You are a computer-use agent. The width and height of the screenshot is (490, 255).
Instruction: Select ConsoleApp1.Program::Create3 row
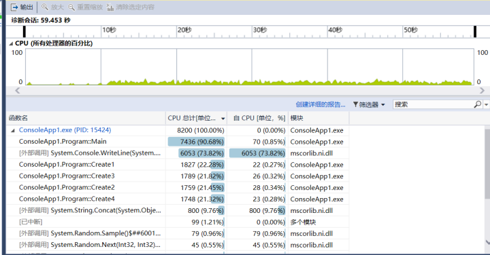pyautogui.click(x=178, y=176)
